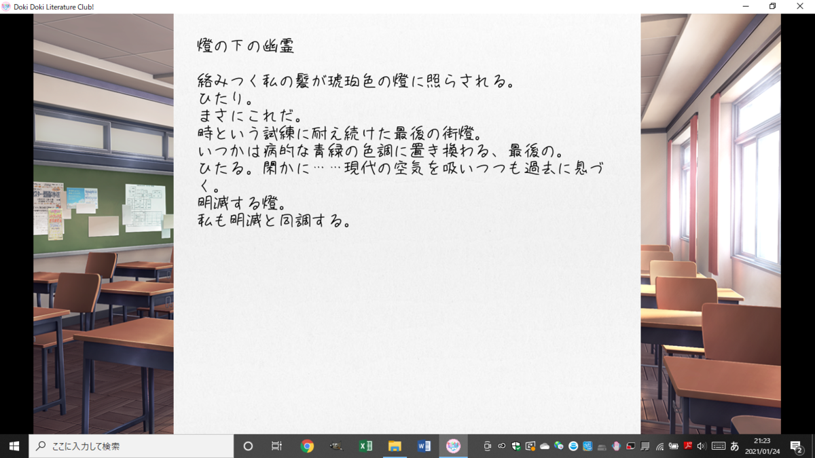Click the Doki Doki Literature Club window icon

point(6,7)
